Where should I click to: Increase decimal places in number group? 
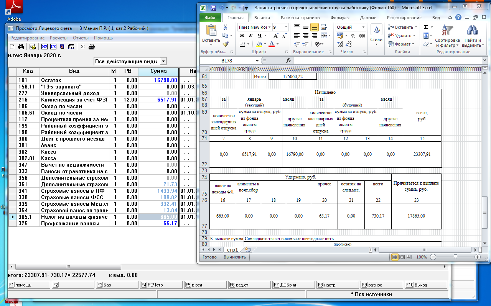click(340, 44)
